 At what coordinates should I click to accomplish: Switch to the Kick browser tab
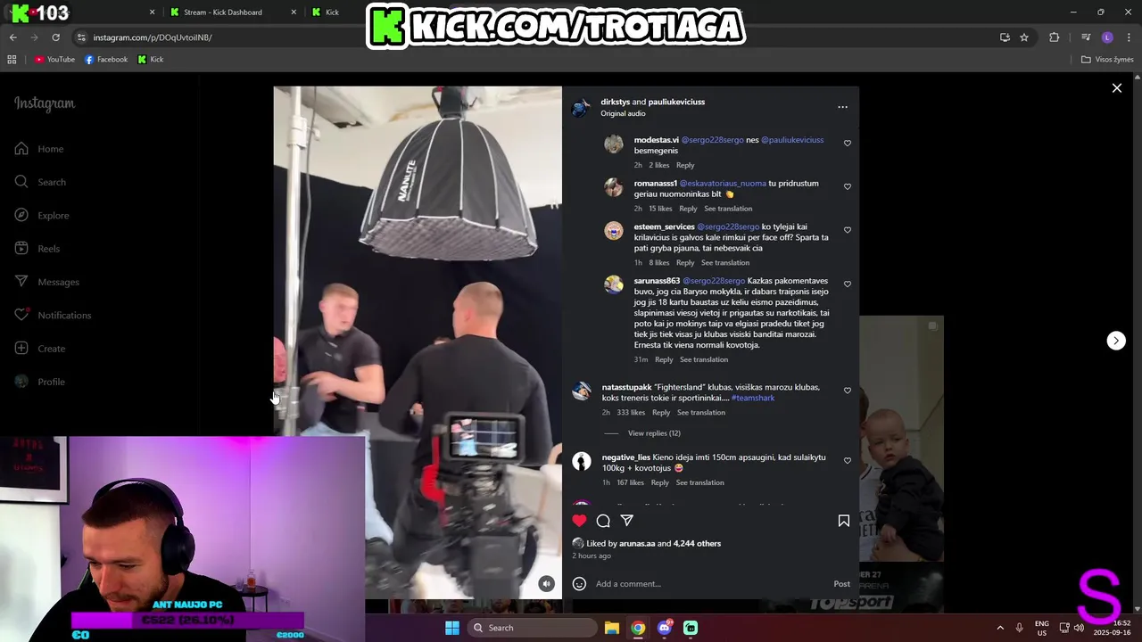(x=332, y=12)
